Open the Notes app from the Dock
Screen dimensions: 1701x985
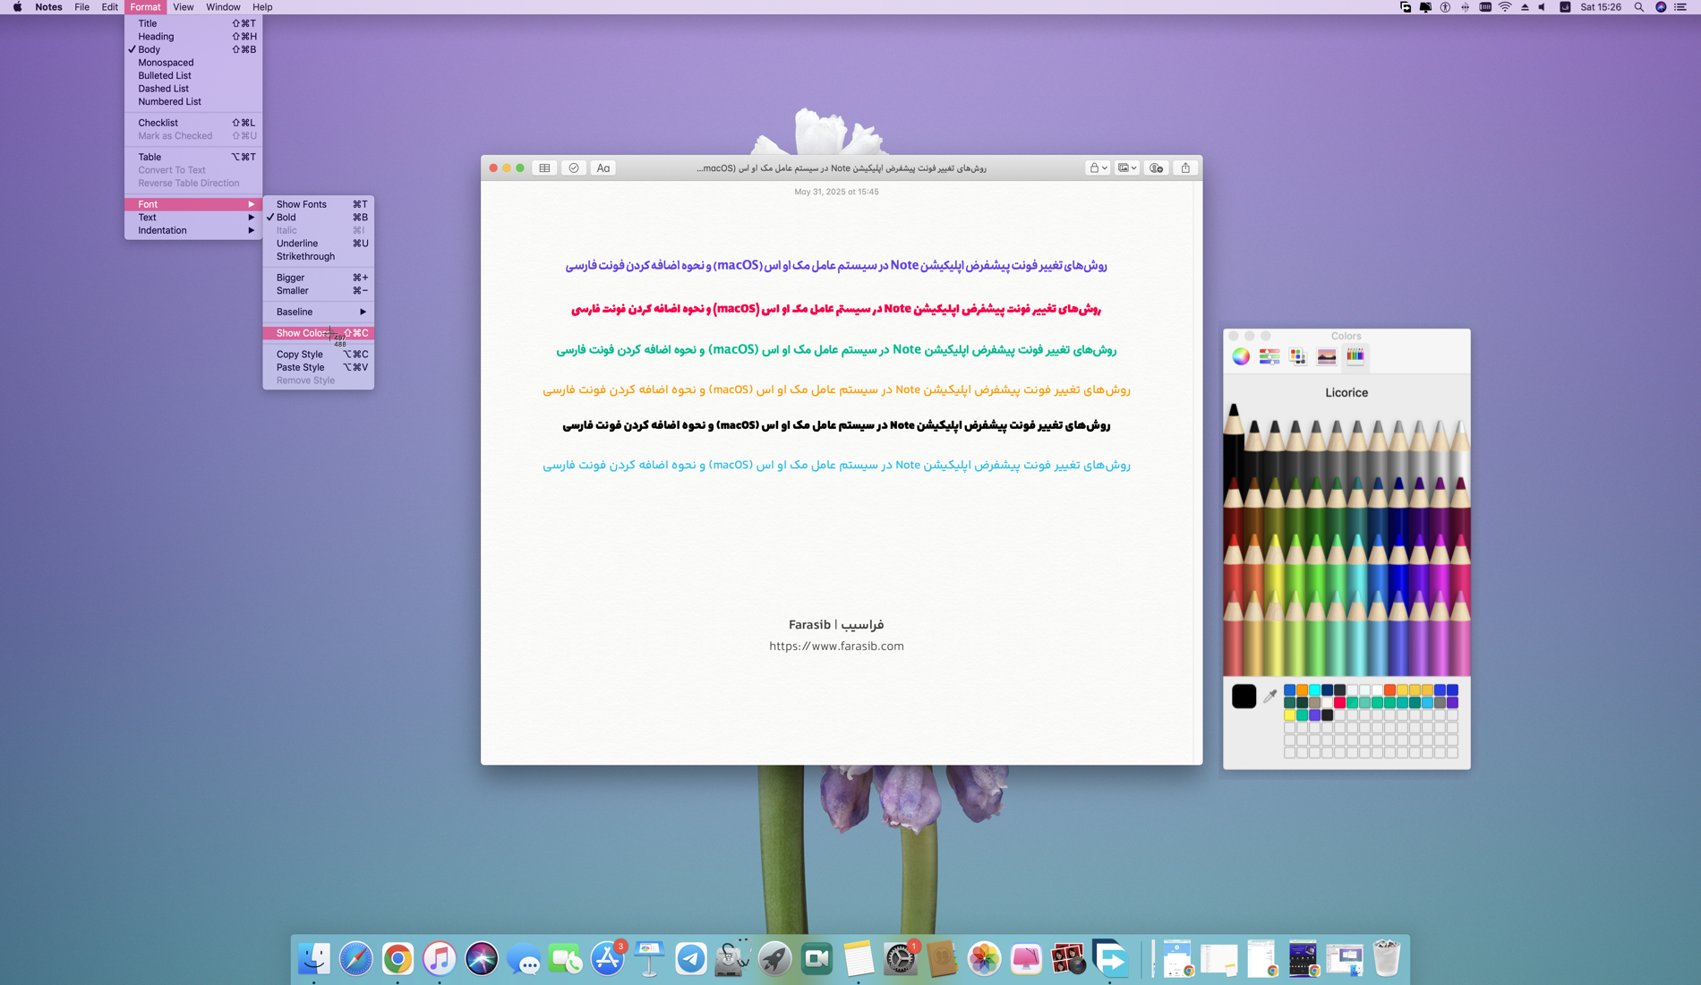859,959
